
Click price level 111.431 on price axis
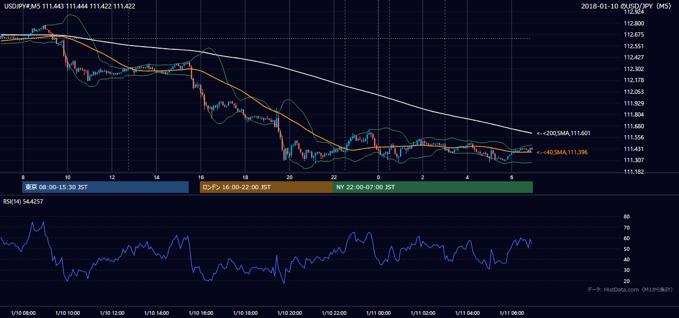click(x=633, y=149)
